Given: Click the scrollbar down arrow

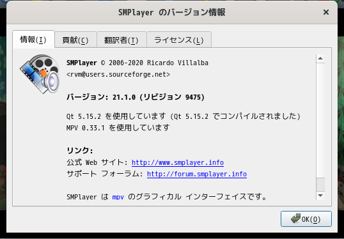Looking at the screenshot, I should (320, 196).
